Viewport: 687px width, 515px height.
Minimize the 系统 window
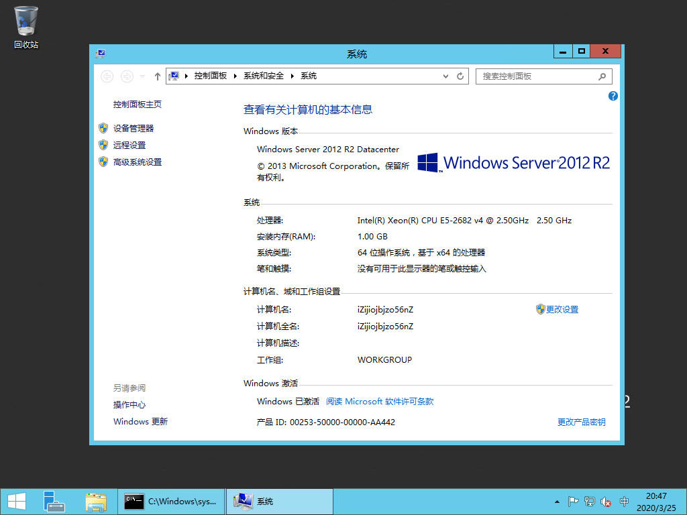563,51
